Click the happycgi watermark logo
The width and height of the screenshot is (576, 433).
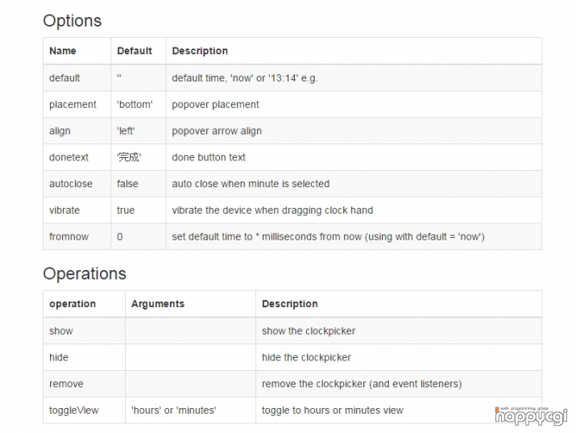(x=531, y=416)
